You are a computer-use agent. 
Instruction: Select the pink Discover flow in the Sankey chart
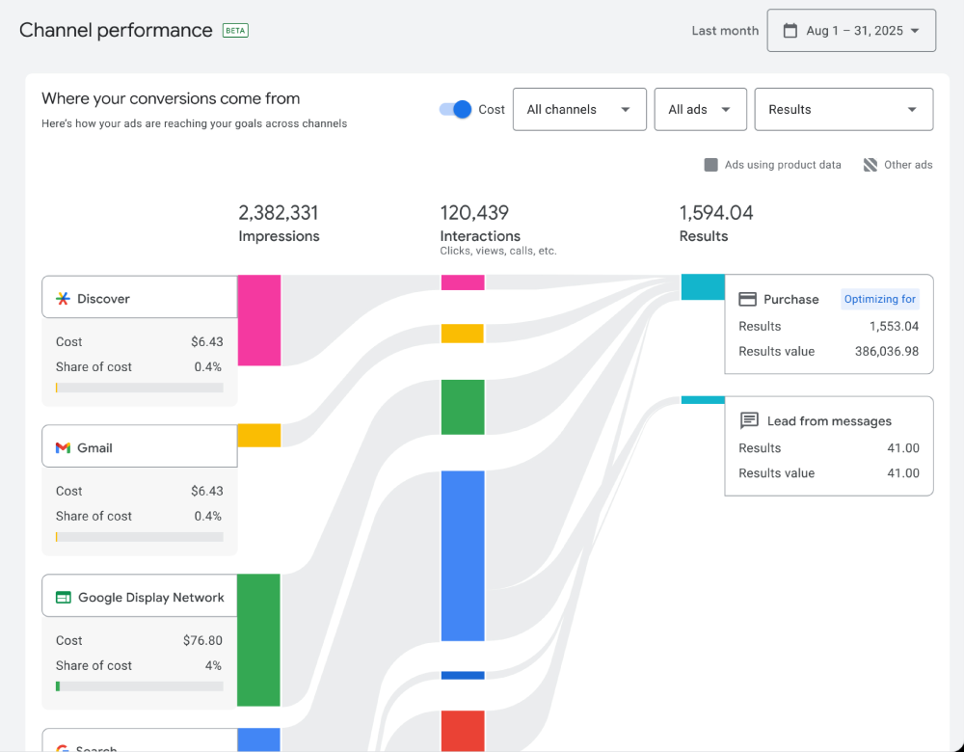[259, 318]
